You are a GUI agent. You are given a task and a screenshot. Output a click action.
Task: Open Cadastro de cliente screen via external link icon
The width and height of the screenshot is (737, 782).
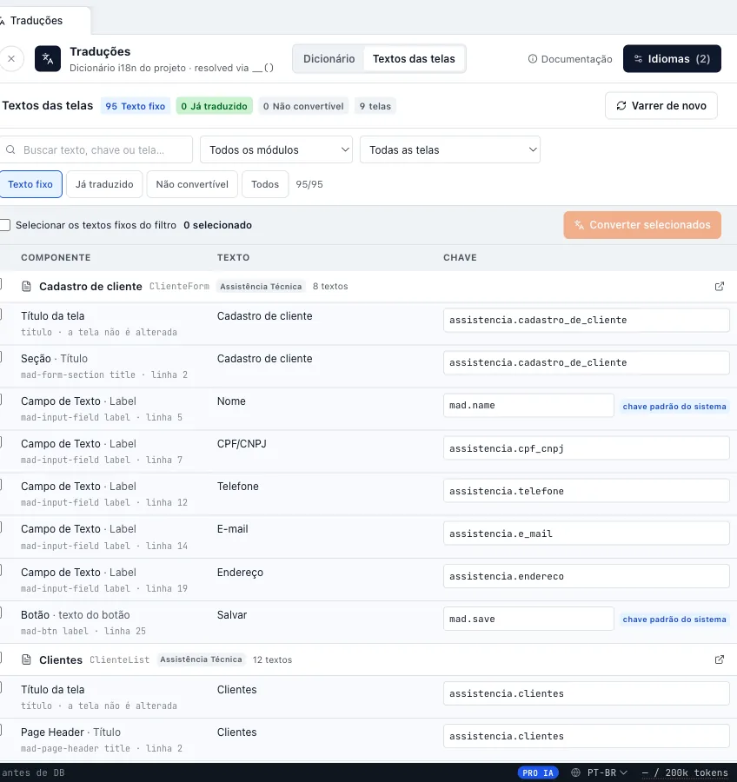719,286
